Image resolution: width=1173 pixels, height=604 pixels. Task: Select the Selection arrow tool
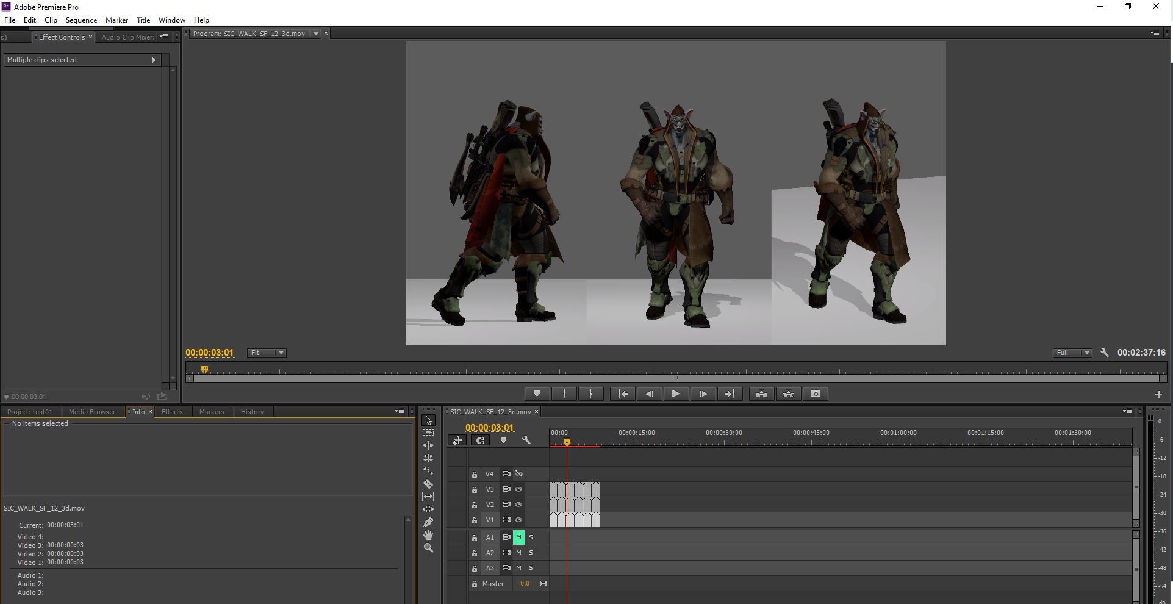[x=428, y=420]
